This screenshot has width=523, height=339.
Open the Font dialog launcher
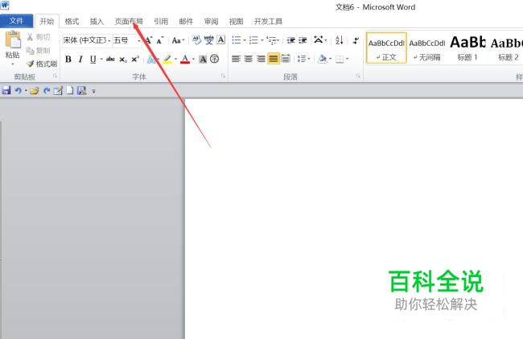pyautogui.click(x=223, y=76)
